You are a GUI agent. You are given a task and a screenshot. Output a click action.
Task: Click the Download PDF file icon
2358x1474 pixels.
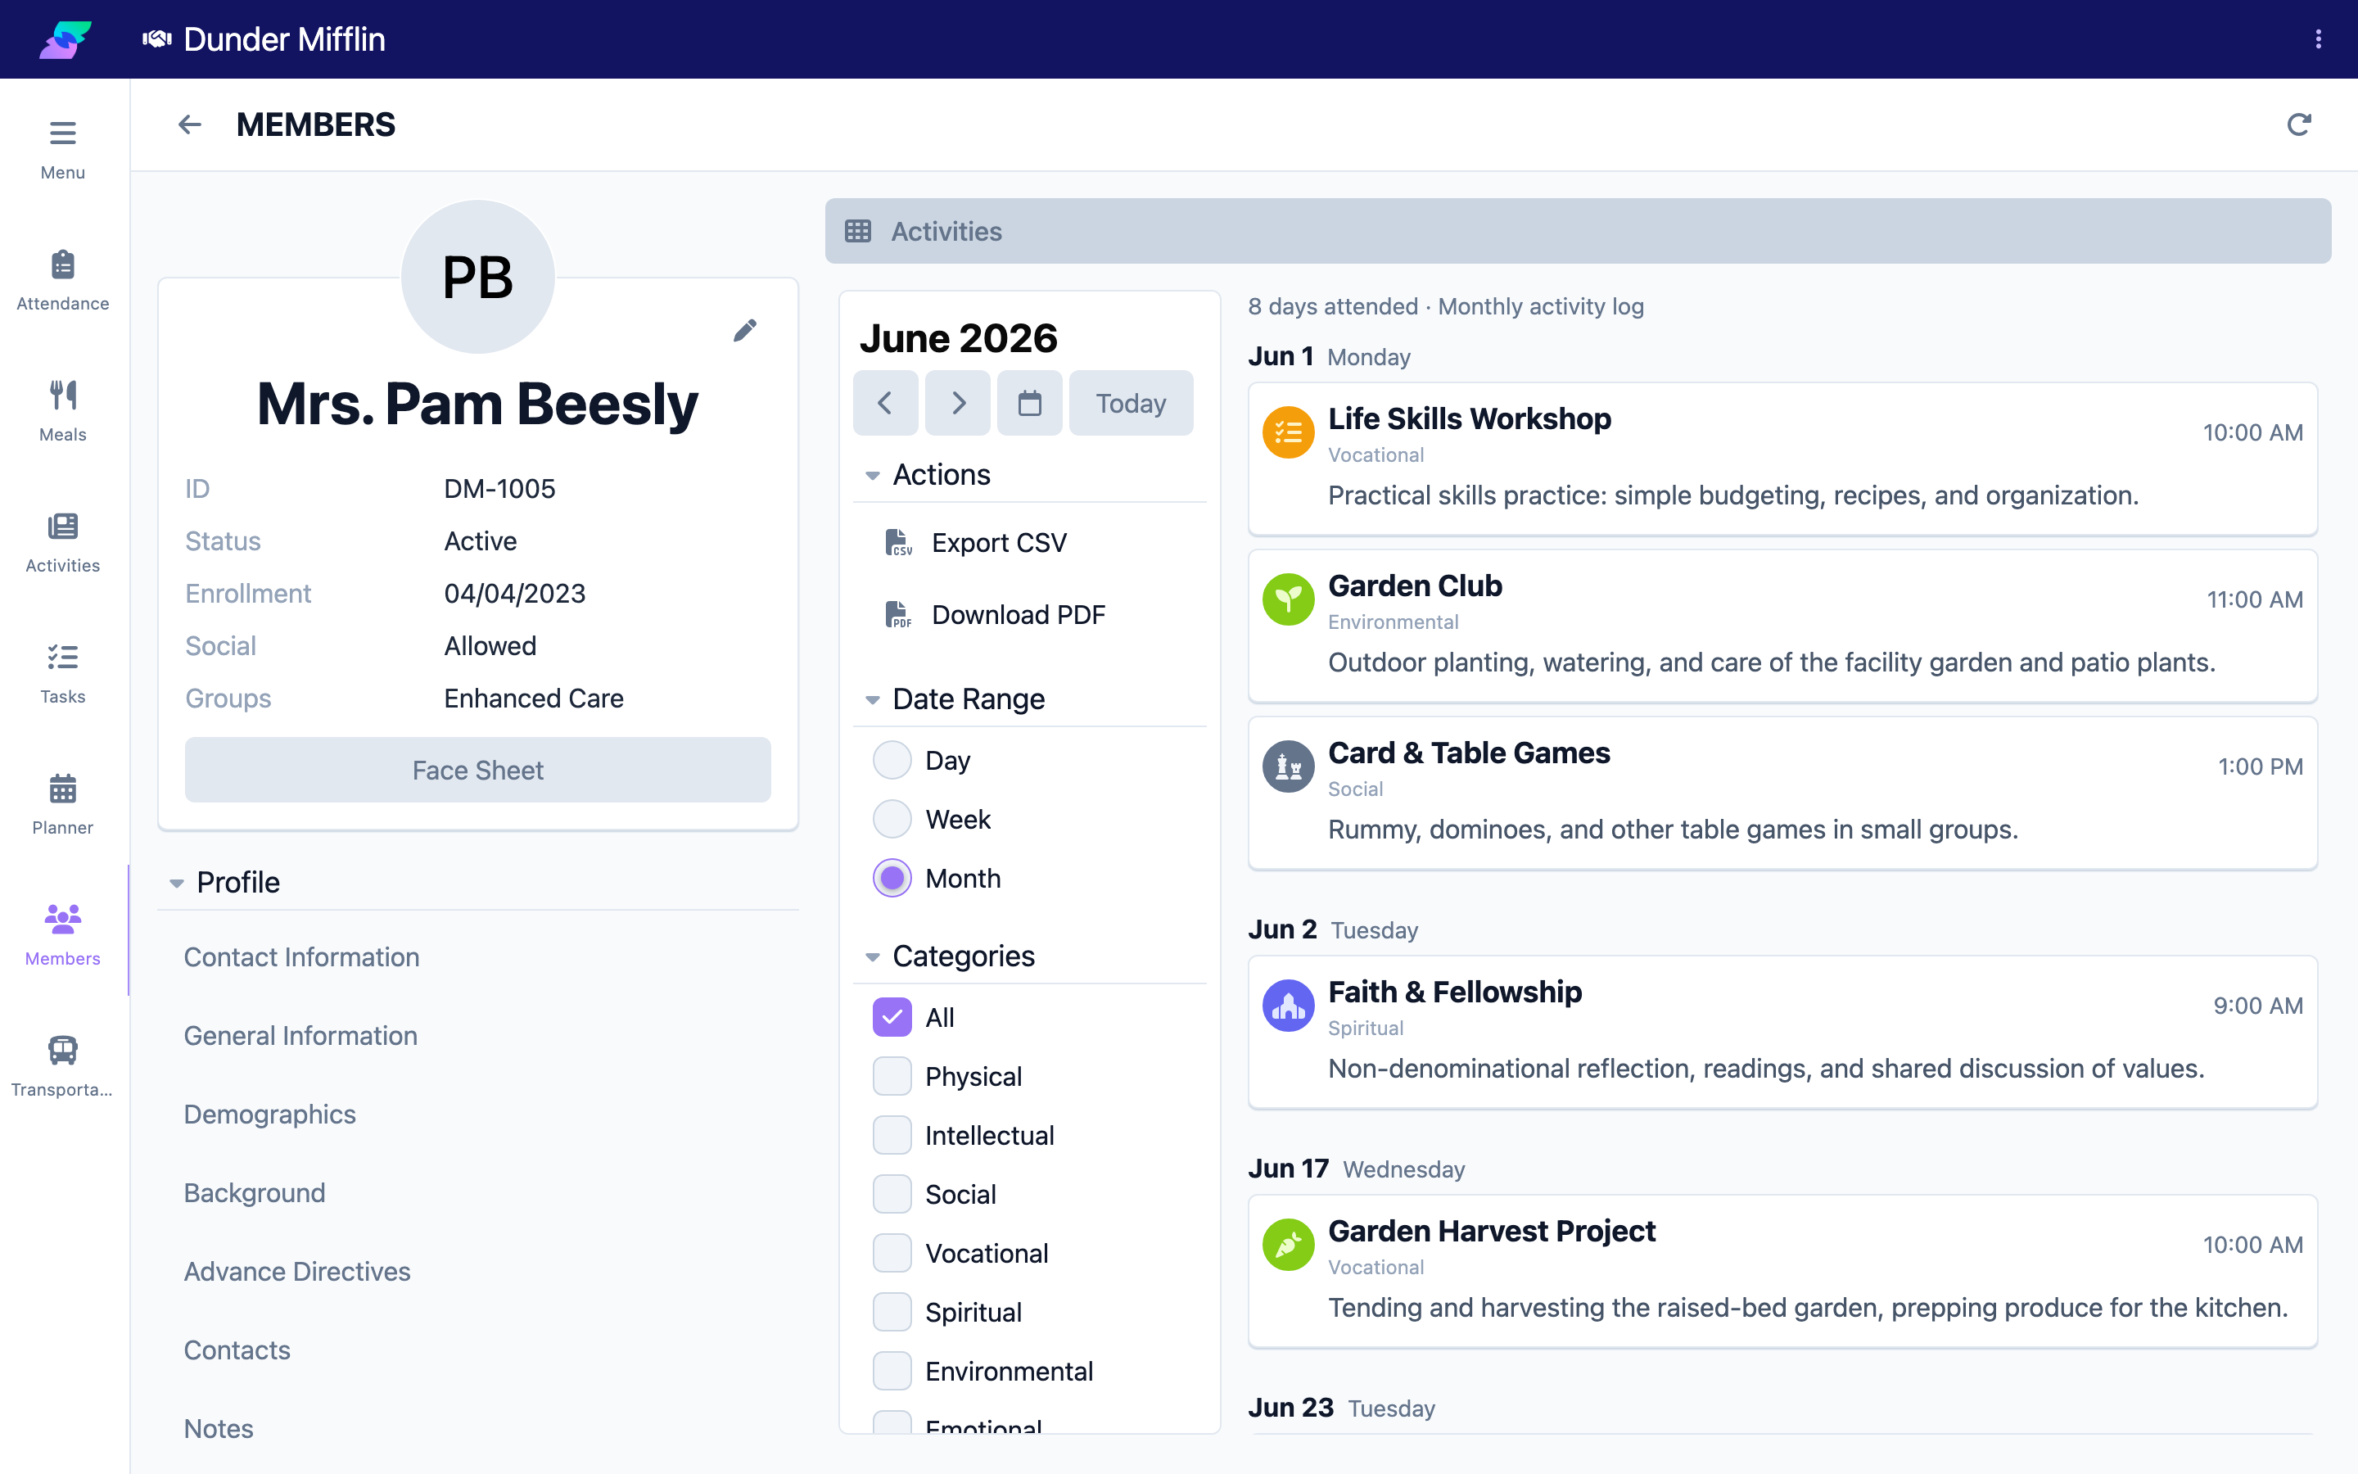[897, 615]
